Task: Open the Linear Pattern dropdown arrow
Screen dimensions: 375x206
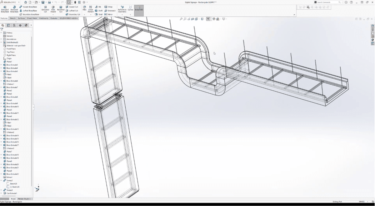Action: pyautogui.click(x=91, y=14)
